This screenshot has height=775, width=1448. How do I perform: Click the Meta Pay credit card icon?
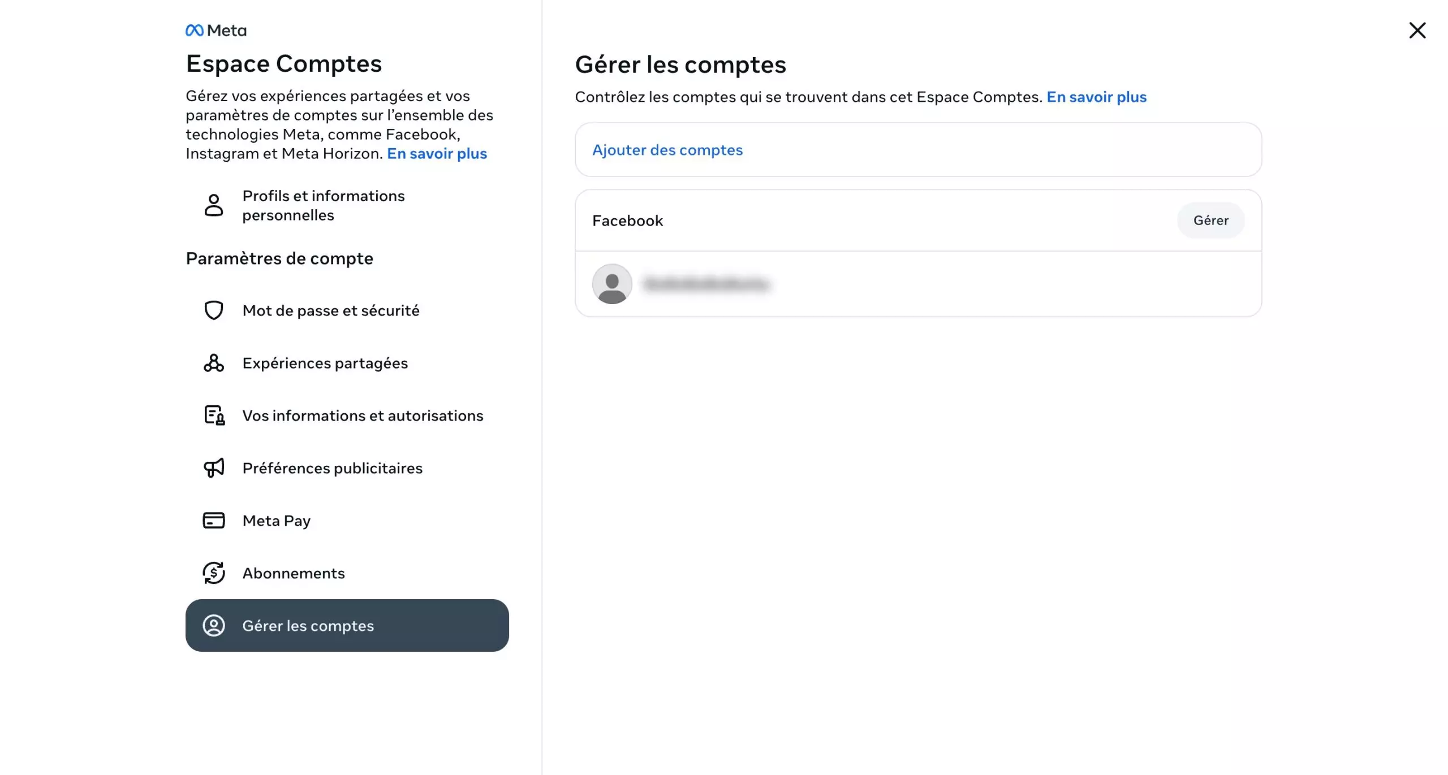[x=214, y=521]
